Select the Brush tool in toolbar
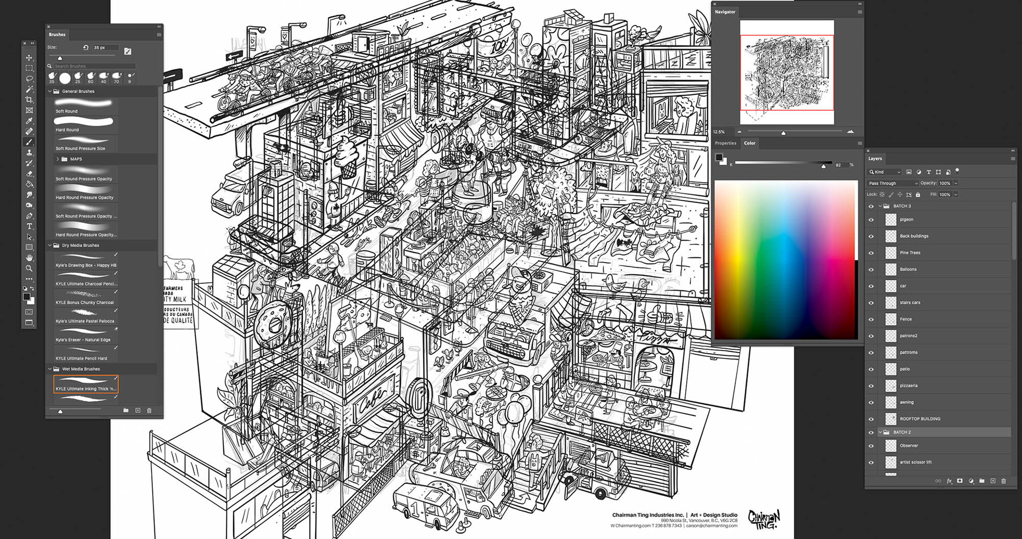Image resolution: width=1022 pixels, height=539 pixels. (29, 142)
